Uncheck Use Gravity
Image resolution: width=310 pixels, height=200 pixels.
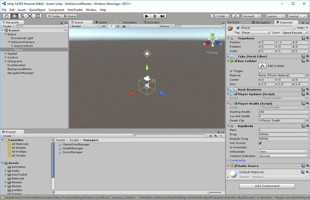260,143
